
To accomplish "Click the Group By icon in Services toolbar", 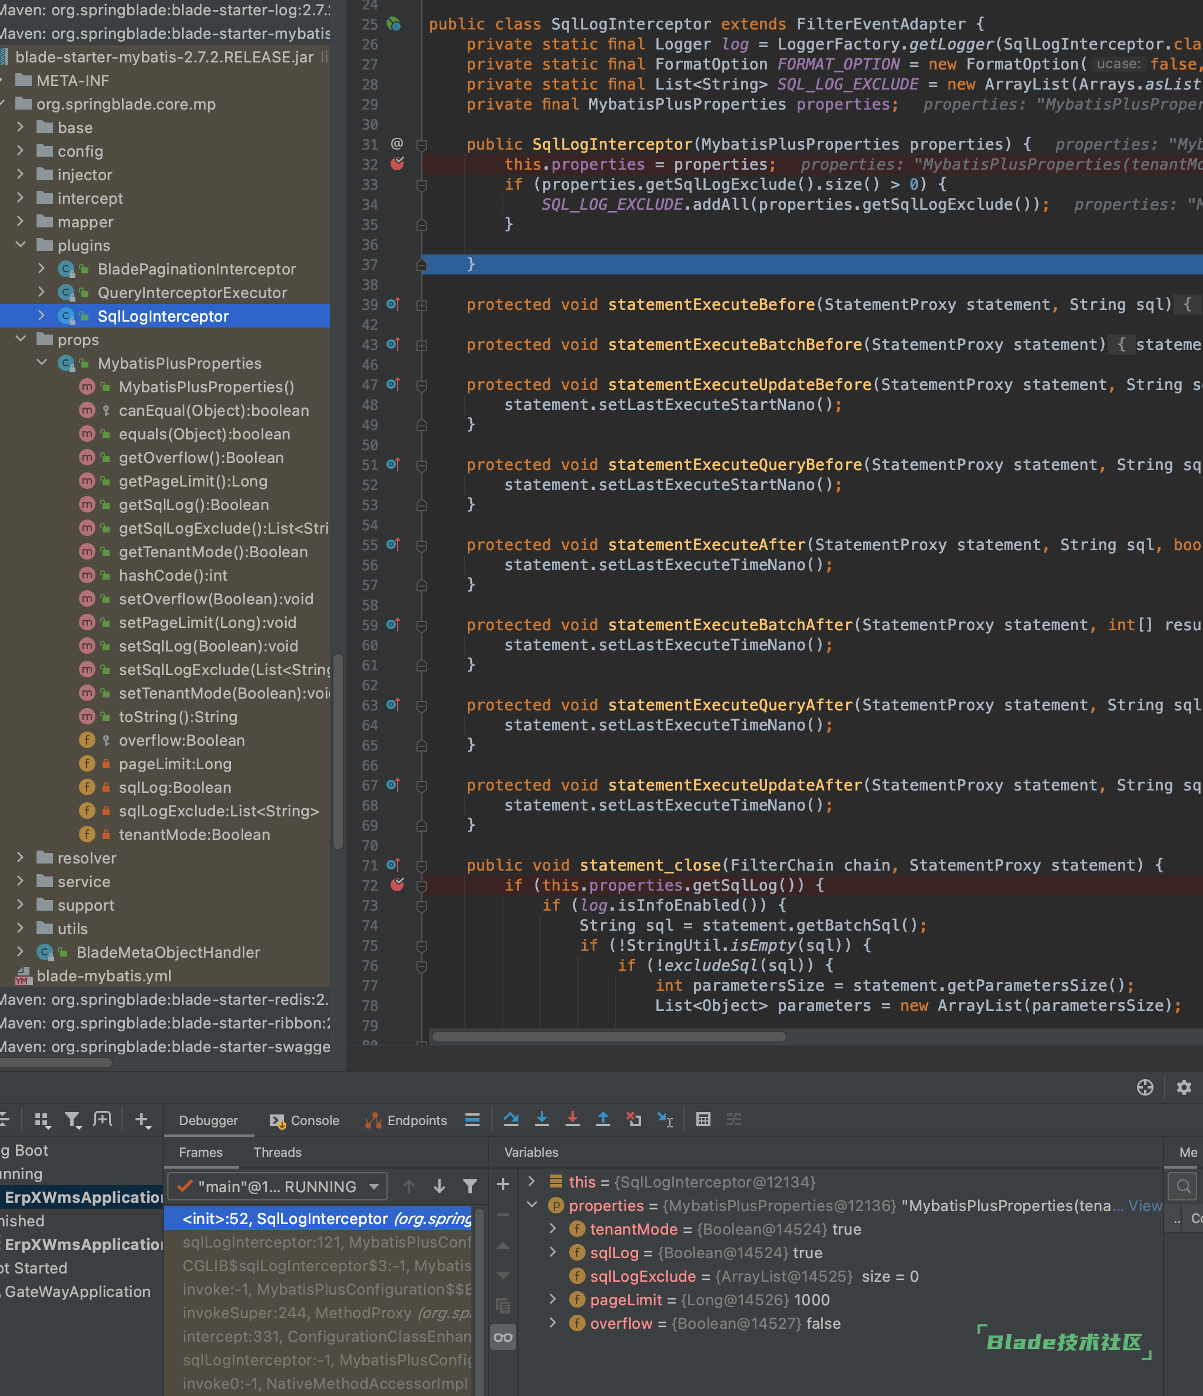I will coord(42,1120).
